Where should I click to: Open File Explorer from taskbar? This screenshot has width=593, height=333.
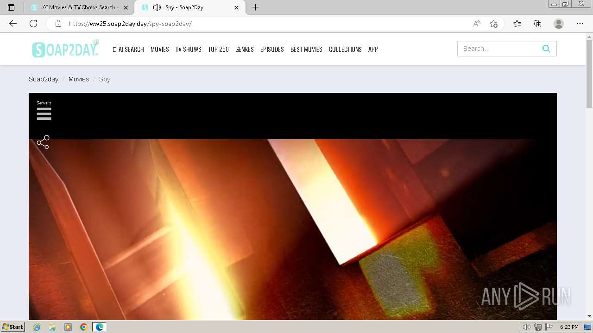pos(52,327)
